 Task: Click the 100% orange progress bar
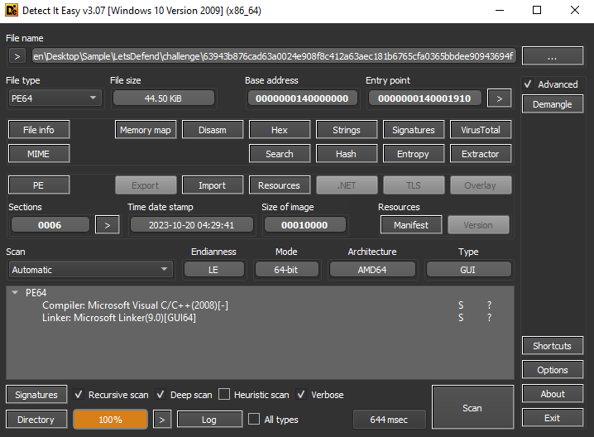click(110, 420)
